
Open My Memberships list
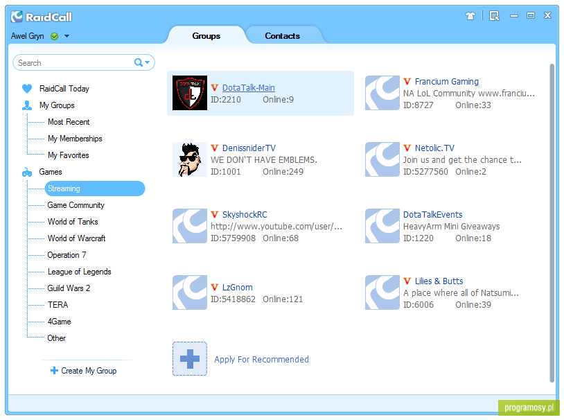[75, 139]
